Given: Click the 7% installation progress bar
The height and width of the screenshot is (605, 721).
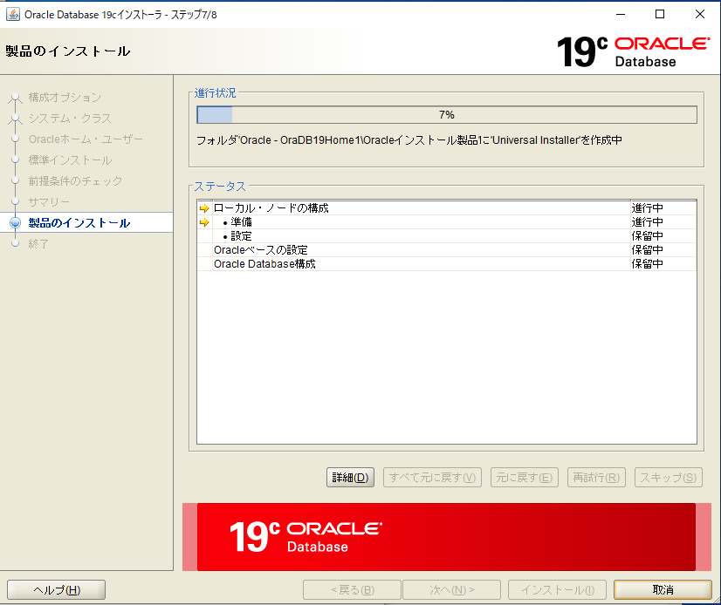Looking at the screenshot, I should 446,115.
